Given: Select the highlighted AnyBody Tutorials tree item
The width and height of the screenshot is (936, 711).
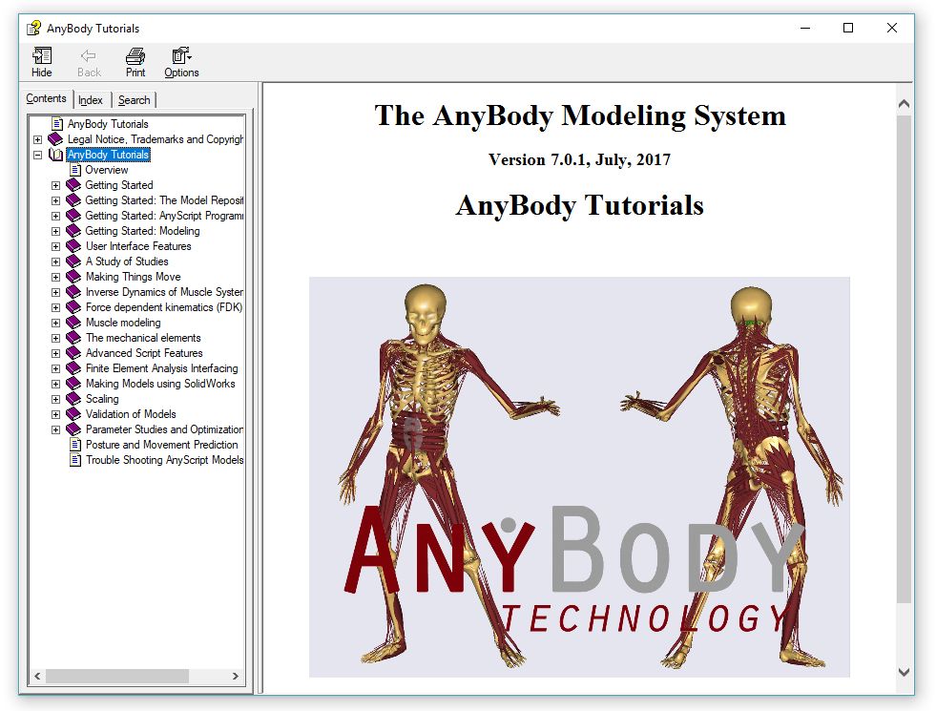Looking at the screenshot, I should [x=108, y=155].
